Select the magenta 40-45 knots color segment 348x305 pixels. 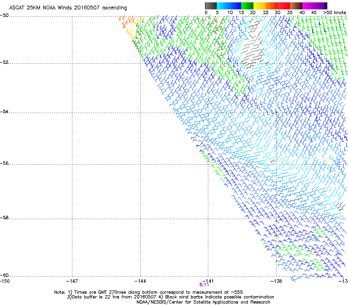pos(308,6)
